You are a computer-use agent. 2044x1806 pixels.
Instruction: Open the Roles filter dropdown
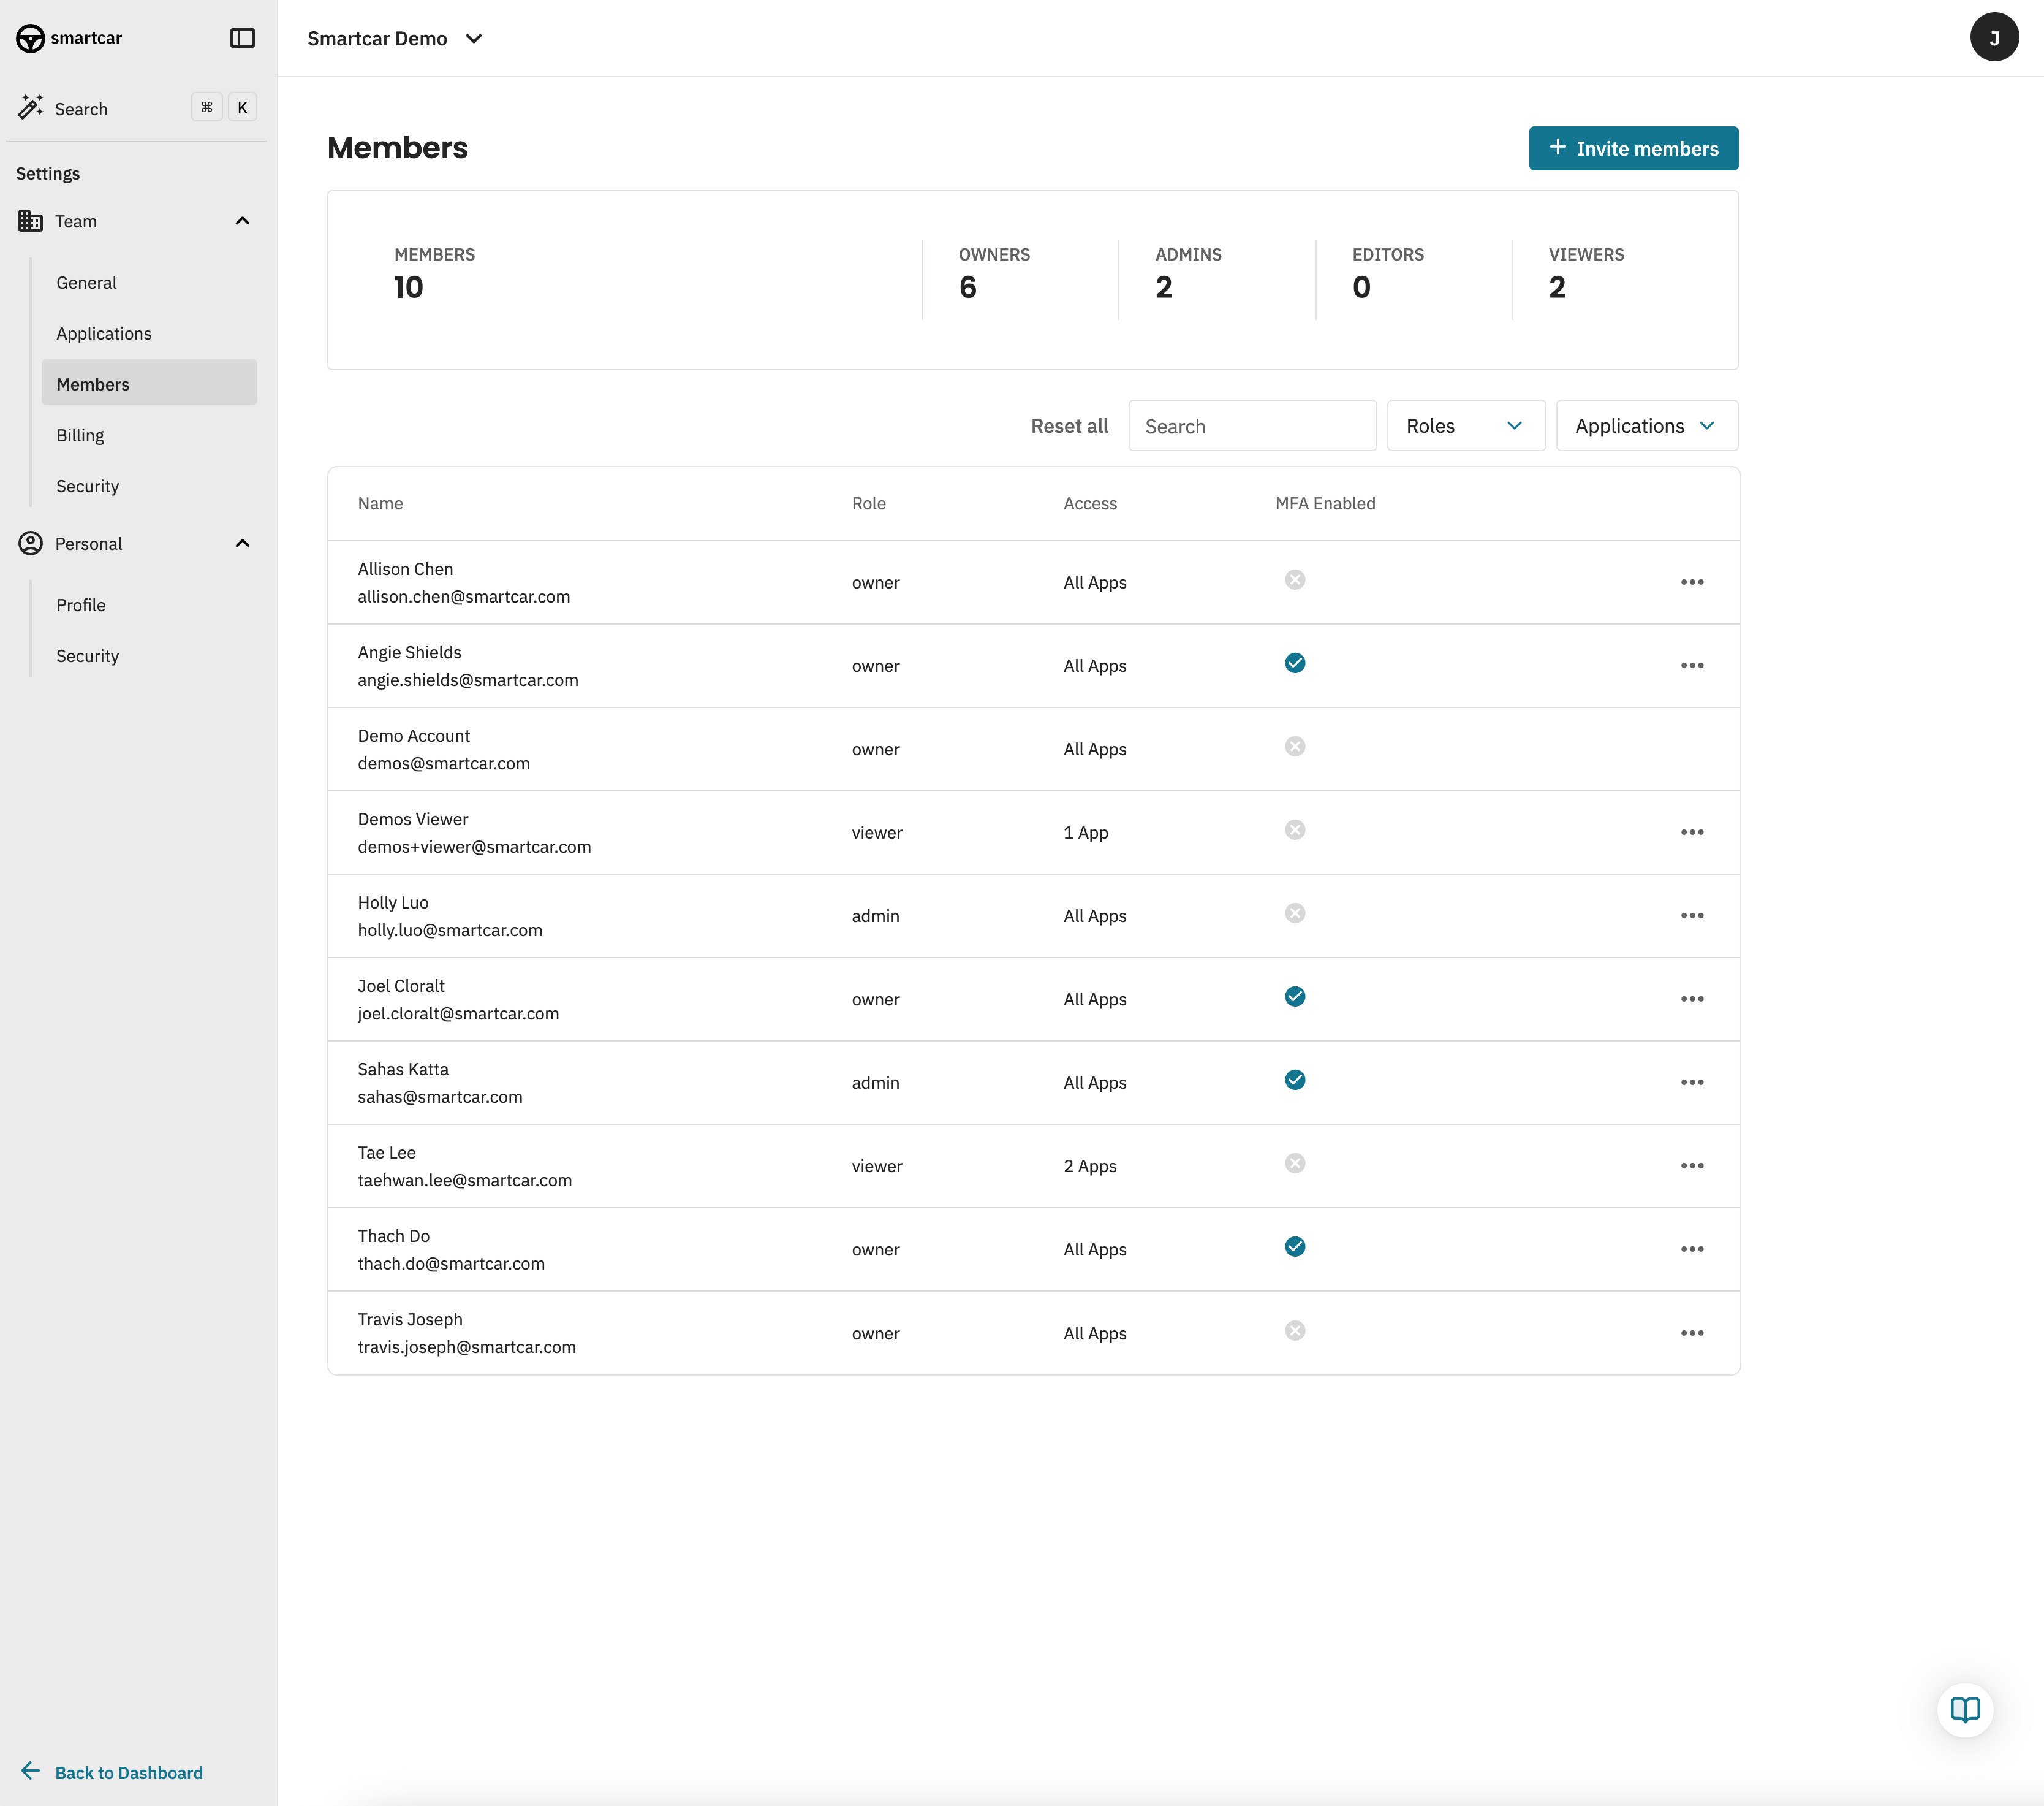[1466, 425]
